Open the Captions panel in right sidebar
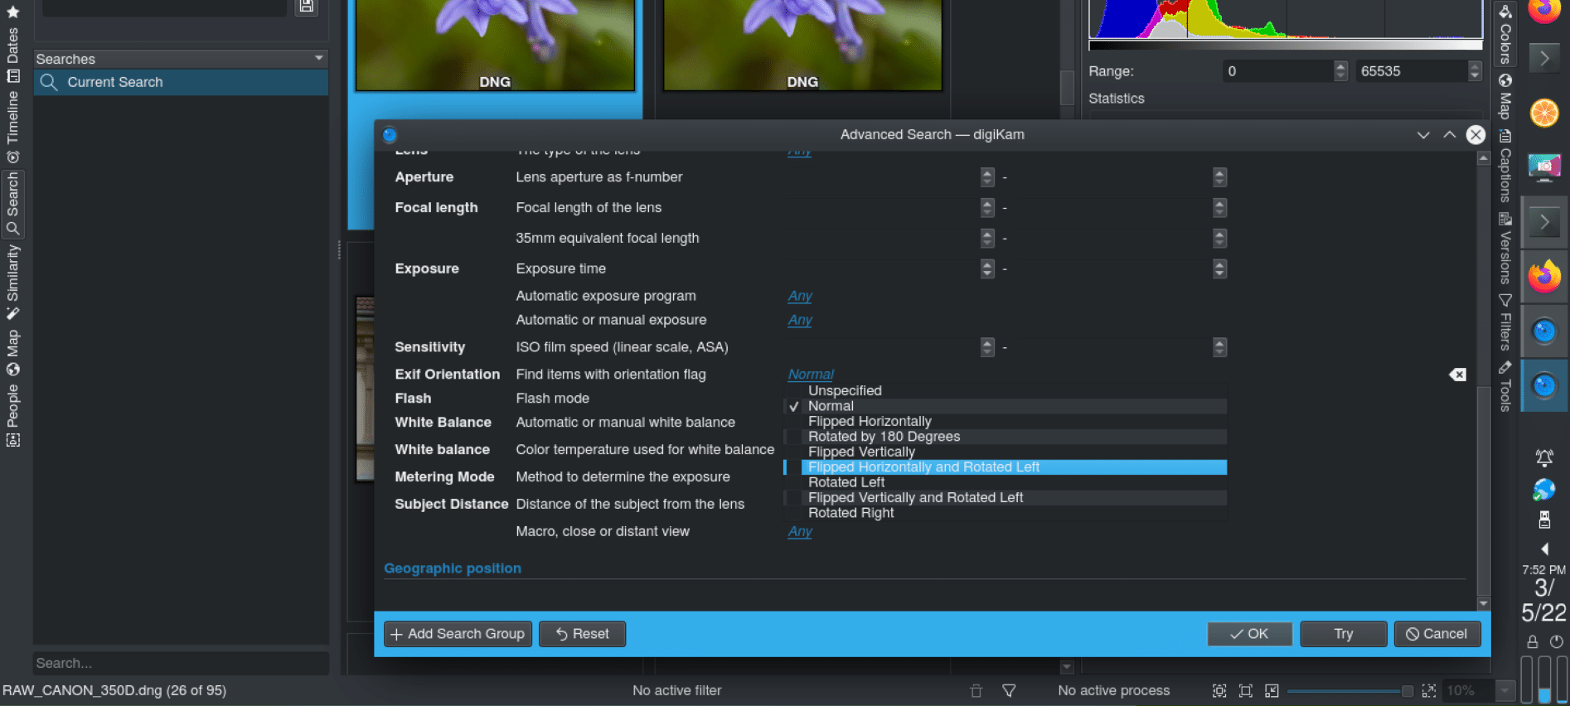The image size is (1570, 706). click(x=1505, y=167)
